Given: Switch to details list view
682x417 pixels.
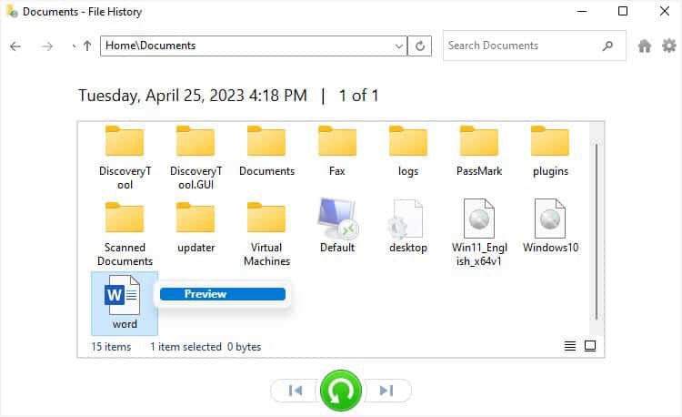Looking at the screenshot, I should coord(570,346).
